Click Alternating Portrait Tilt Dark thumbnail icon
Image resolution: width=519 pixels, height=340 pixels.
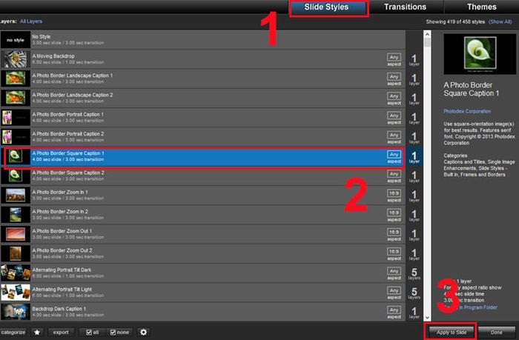coord(16,273)
